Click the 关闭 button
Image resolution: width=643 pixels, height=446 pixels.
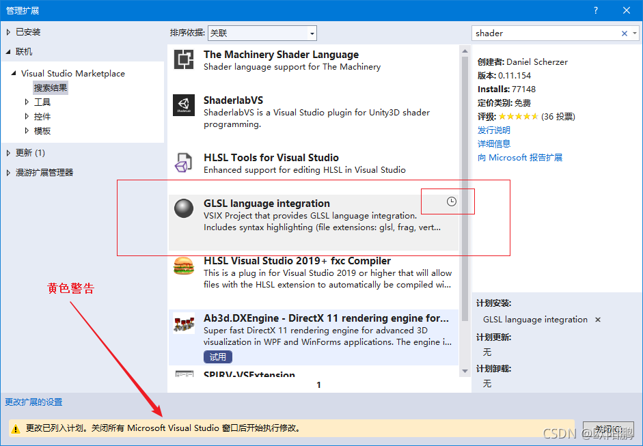608,429
